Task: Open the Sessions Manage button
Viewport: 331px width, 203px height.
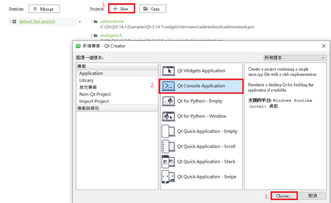Action: click(x=44, y=9)
